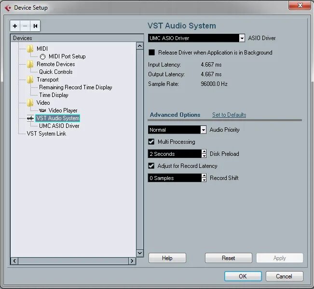Image resolution: width=314 pixels, height=289 pixels.
Task: Increase Record Shift with up arrow
Action: pos(204,176)
